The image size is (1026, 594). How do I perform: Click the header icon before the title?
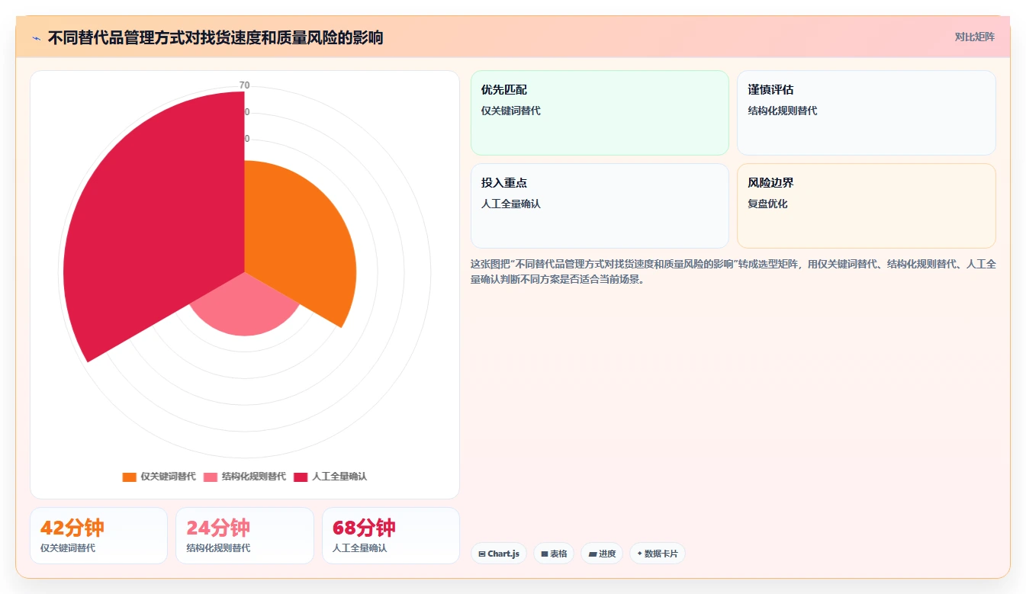36,37
